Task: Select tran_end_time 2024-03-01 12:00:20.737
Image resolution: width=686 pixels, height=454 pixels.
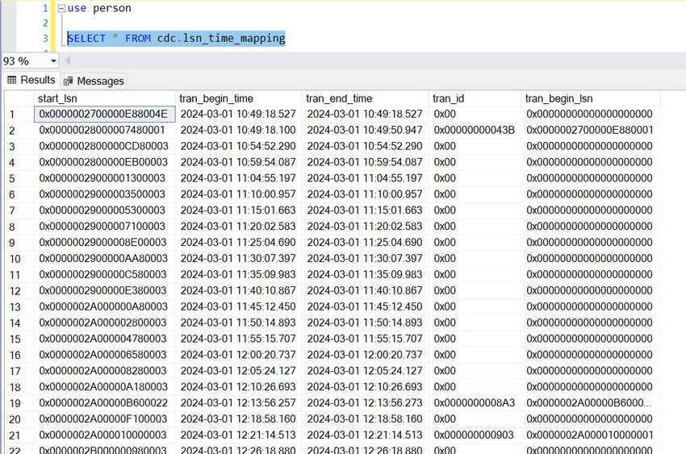Action: (x=365, y=355)
